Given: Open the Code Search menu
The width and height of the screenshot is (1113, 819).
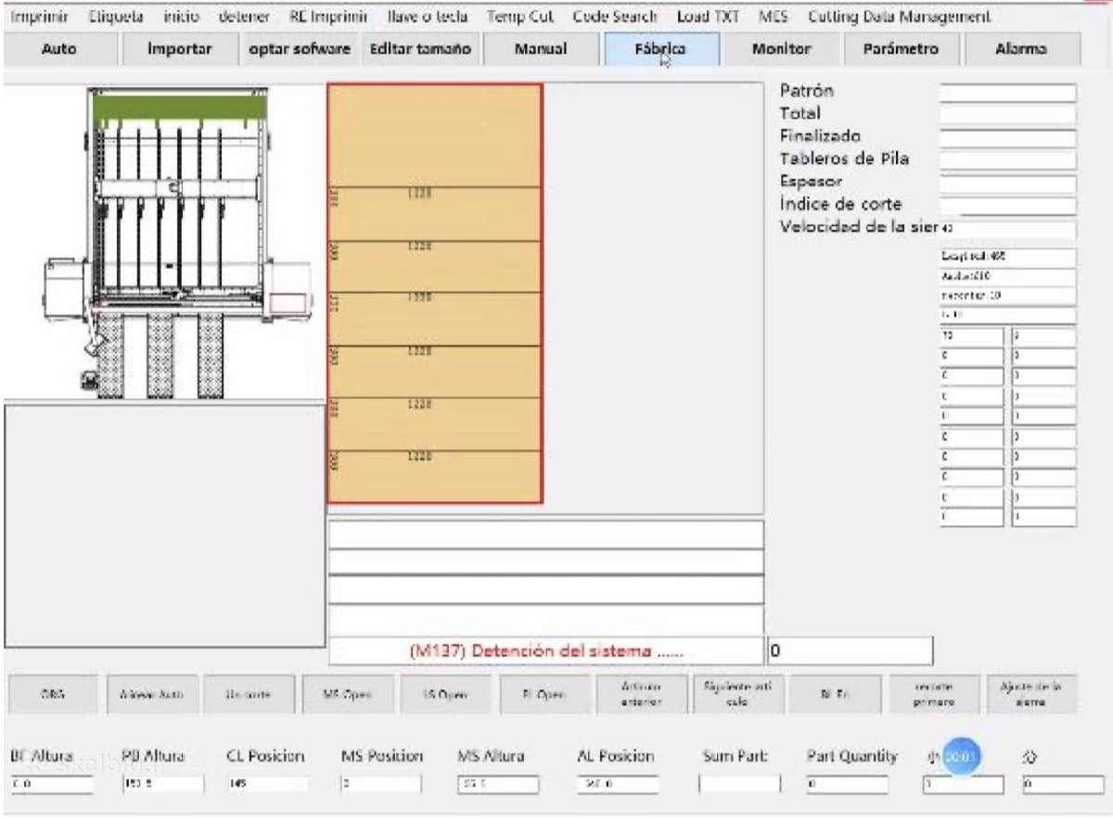Looking at the screenshot, I should [x=615, y=17].
